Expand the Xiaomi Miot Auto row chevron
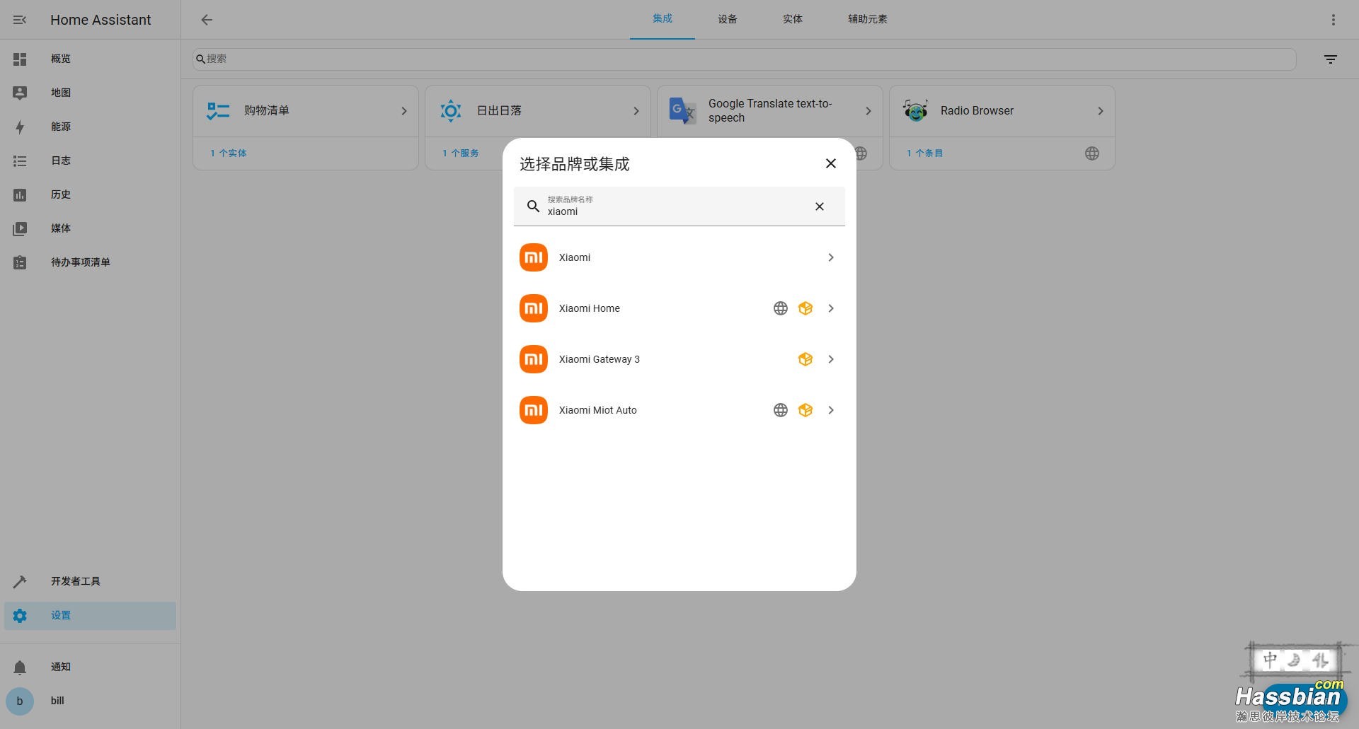This screenshot has width=1359, height=729. (x=831, y=410)
